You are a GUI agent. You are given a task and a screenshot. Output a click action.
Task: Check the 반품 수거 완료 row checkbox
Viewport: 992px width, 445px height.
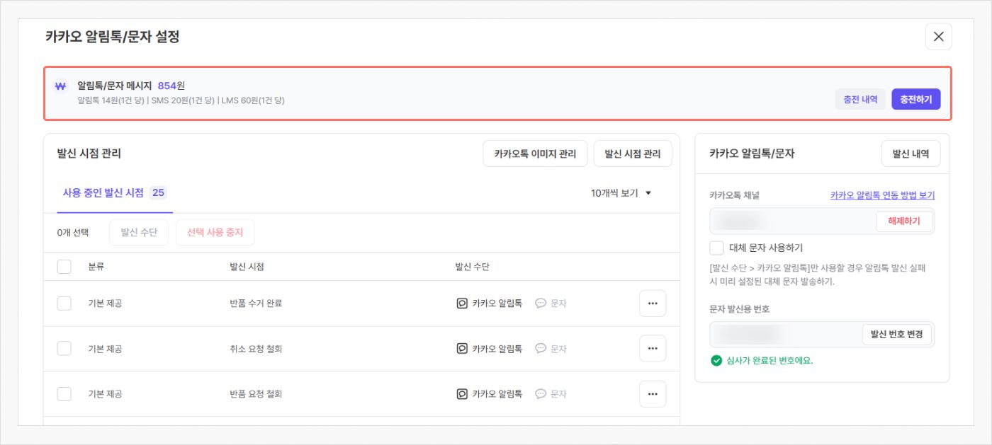pos(64,304)
